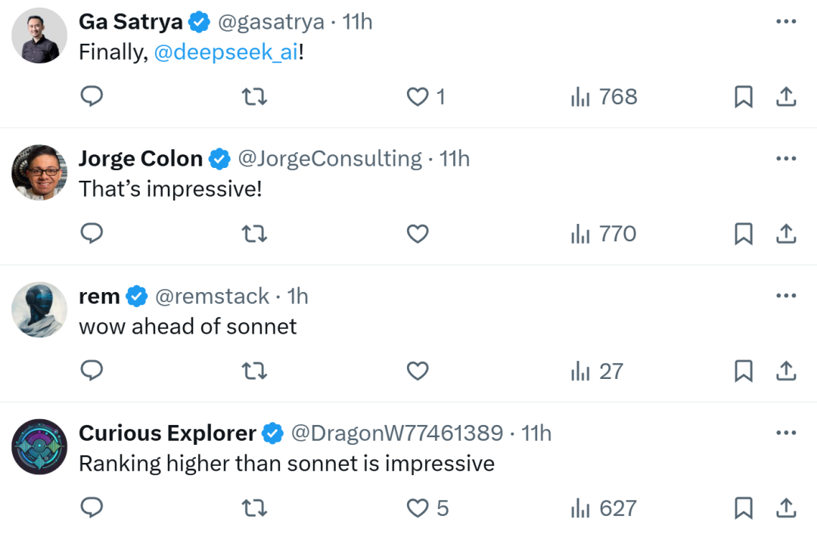Image resolution: width=817 pixels, height=534 pixels.
Task: Like Jorge Colon's "That's impressive!" tweet
Action: click(x=418, y=234)
